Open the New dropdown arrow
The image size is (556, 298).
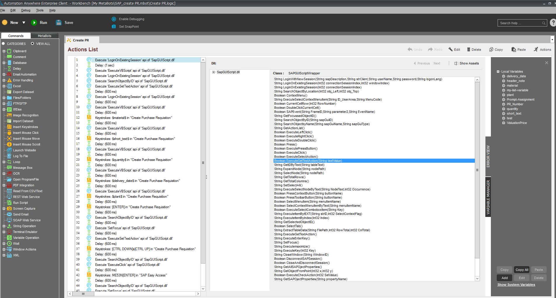click(x=24, y=23)
